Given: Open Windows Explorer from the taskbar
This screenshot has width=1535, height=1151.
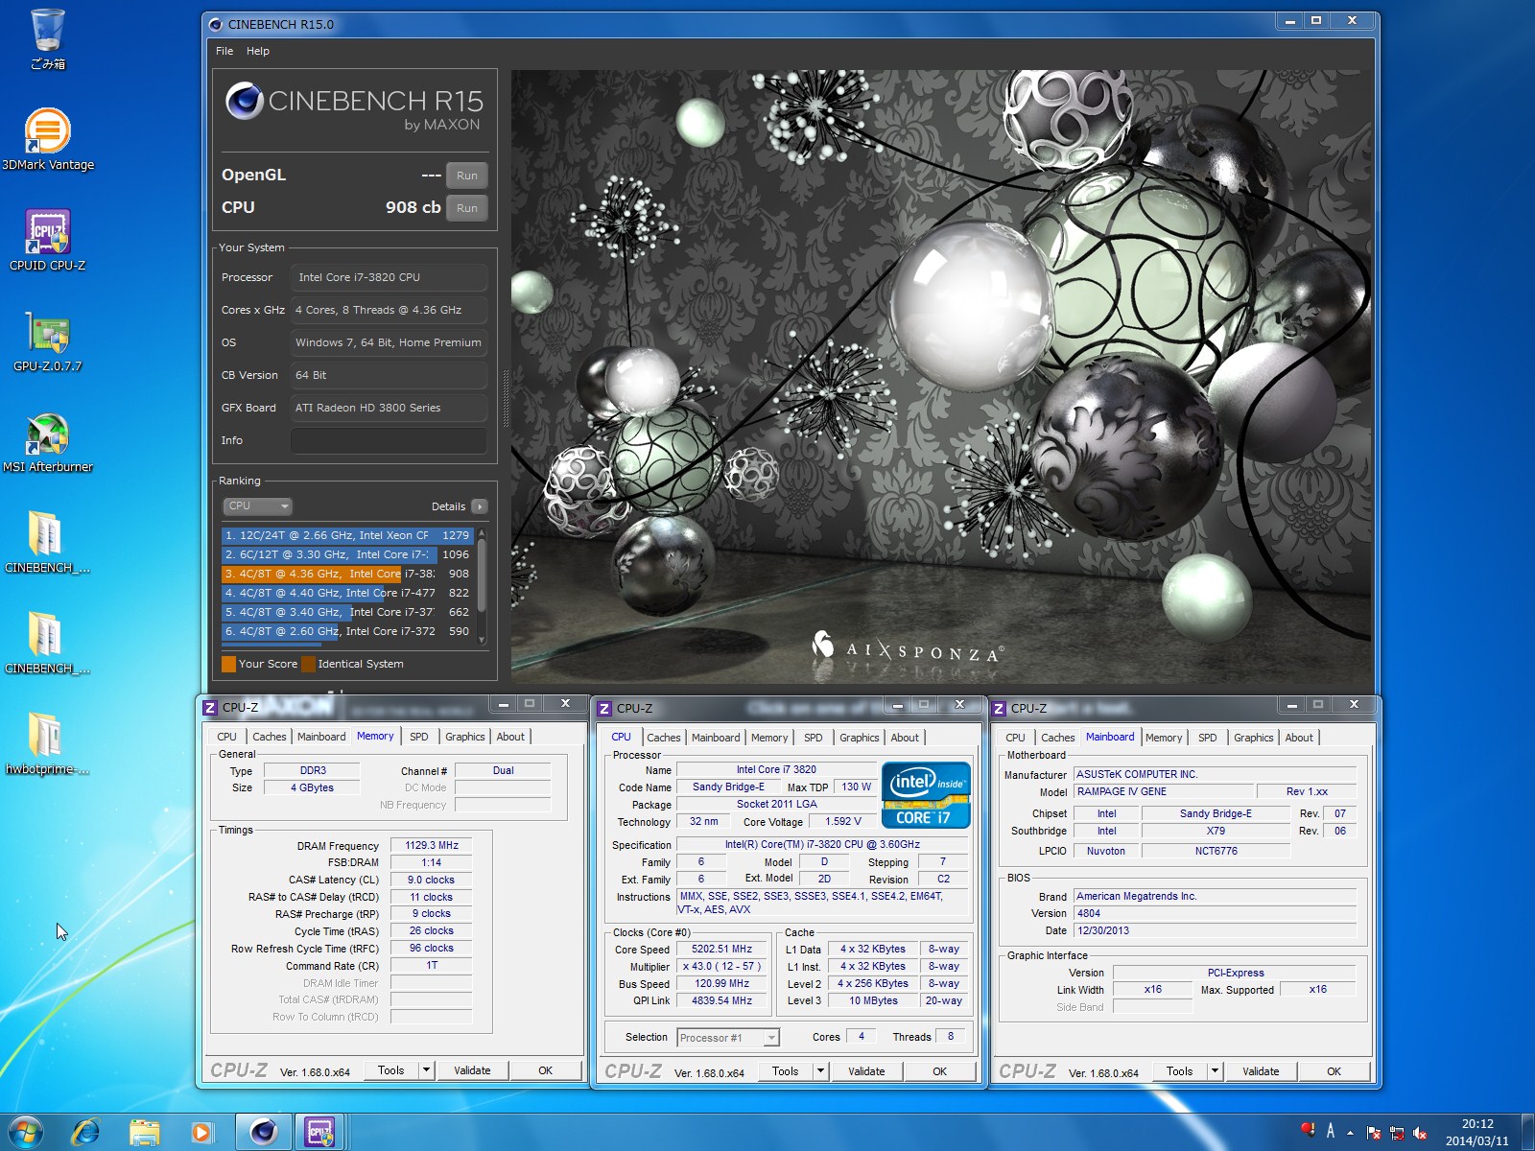Looking at the screenshot, I should point(145,1133).
